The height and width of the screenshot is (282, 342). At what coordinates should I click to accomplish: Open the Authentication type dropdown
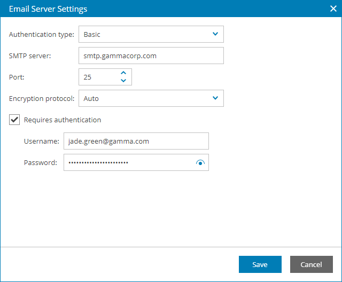[151, 34]
